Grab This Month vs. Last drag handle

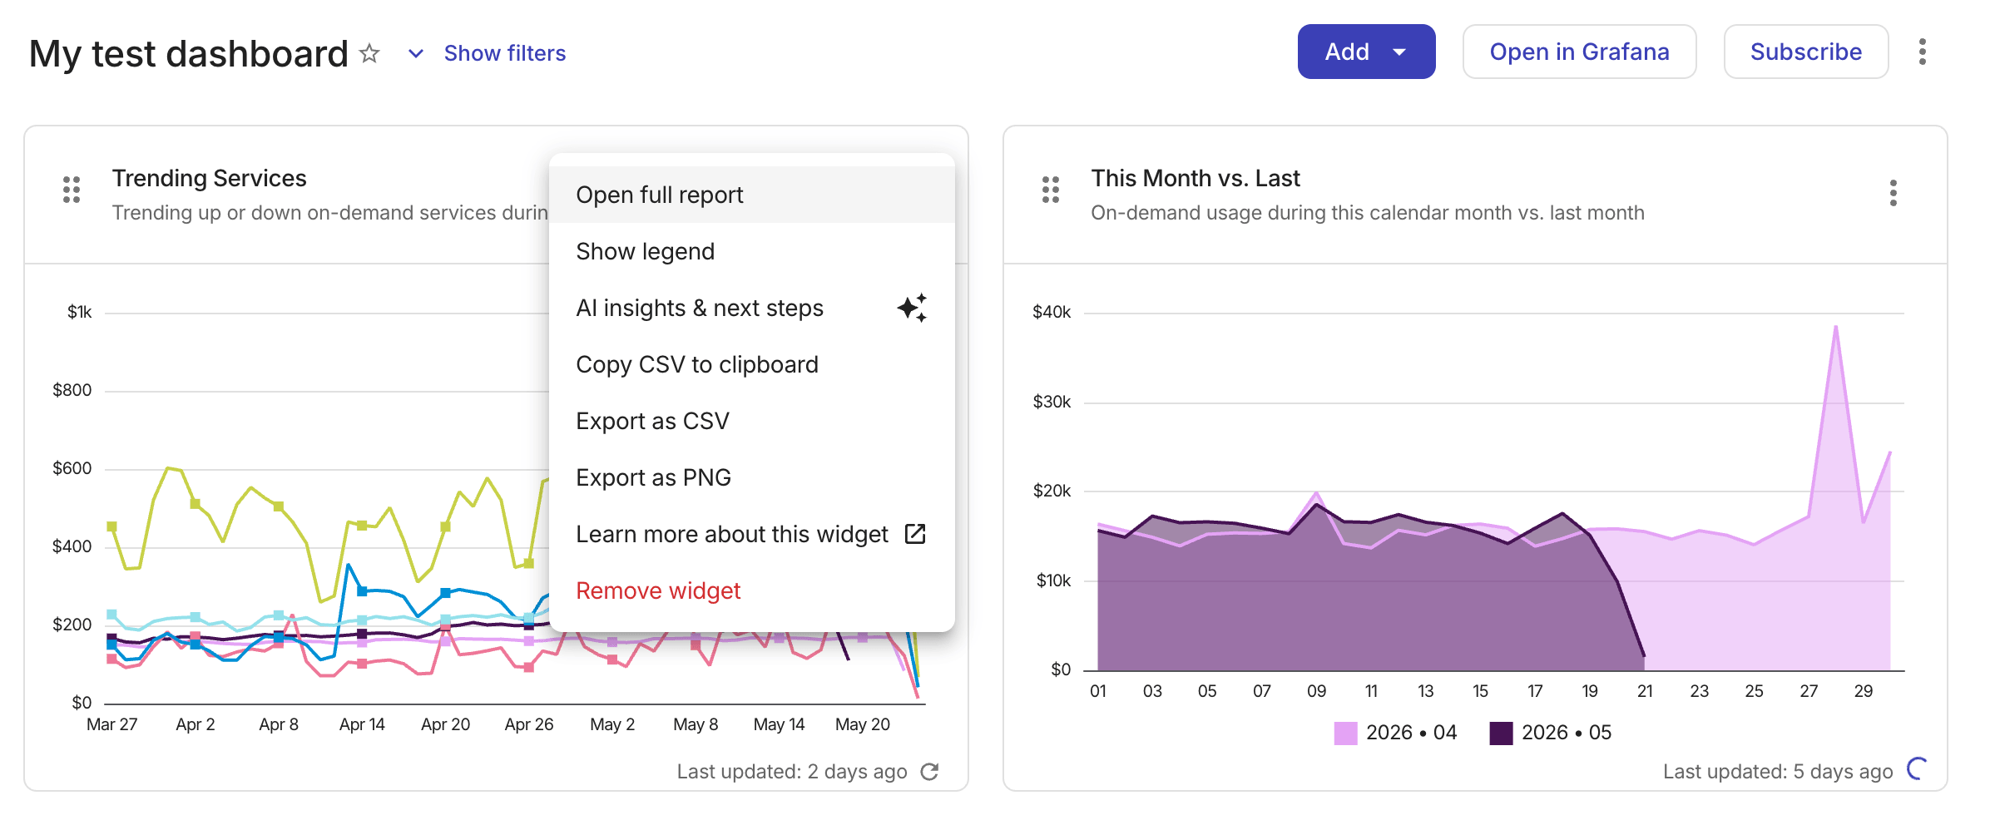[x=1051, y=190]
